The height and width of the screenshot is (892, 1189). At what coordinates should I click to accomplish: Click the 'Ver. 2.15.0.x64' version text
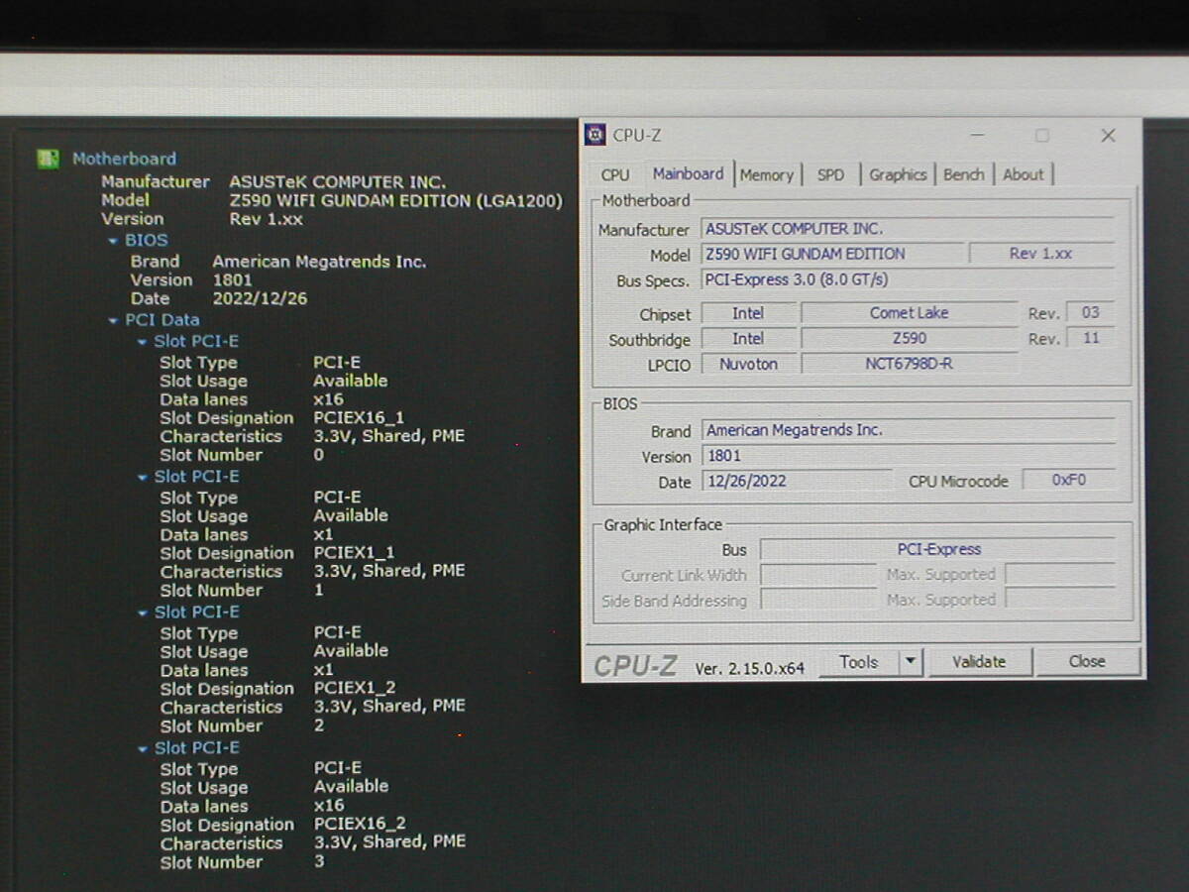click(750, 669)
